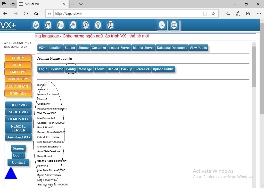The width and height of the screenshot is (264, 188).
Task: Click the key icon in header
Action: point(98,25)
